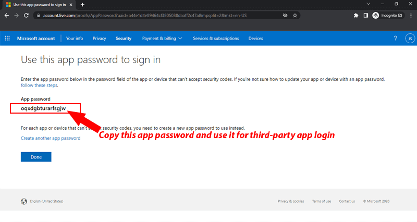Screen dimensions: 417x222
Task: Click the Contact us footer link
Action: (x=347, y=201)
